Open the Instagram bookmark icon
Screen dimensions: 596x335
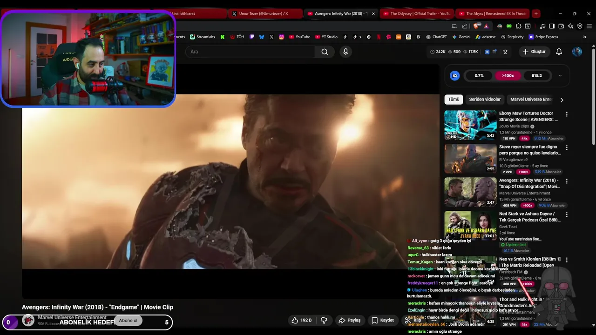pyautogui.click(x=281, y=37)
